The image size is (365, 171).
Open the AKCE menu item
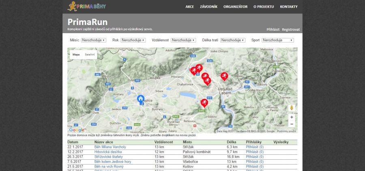click(190, 7)
